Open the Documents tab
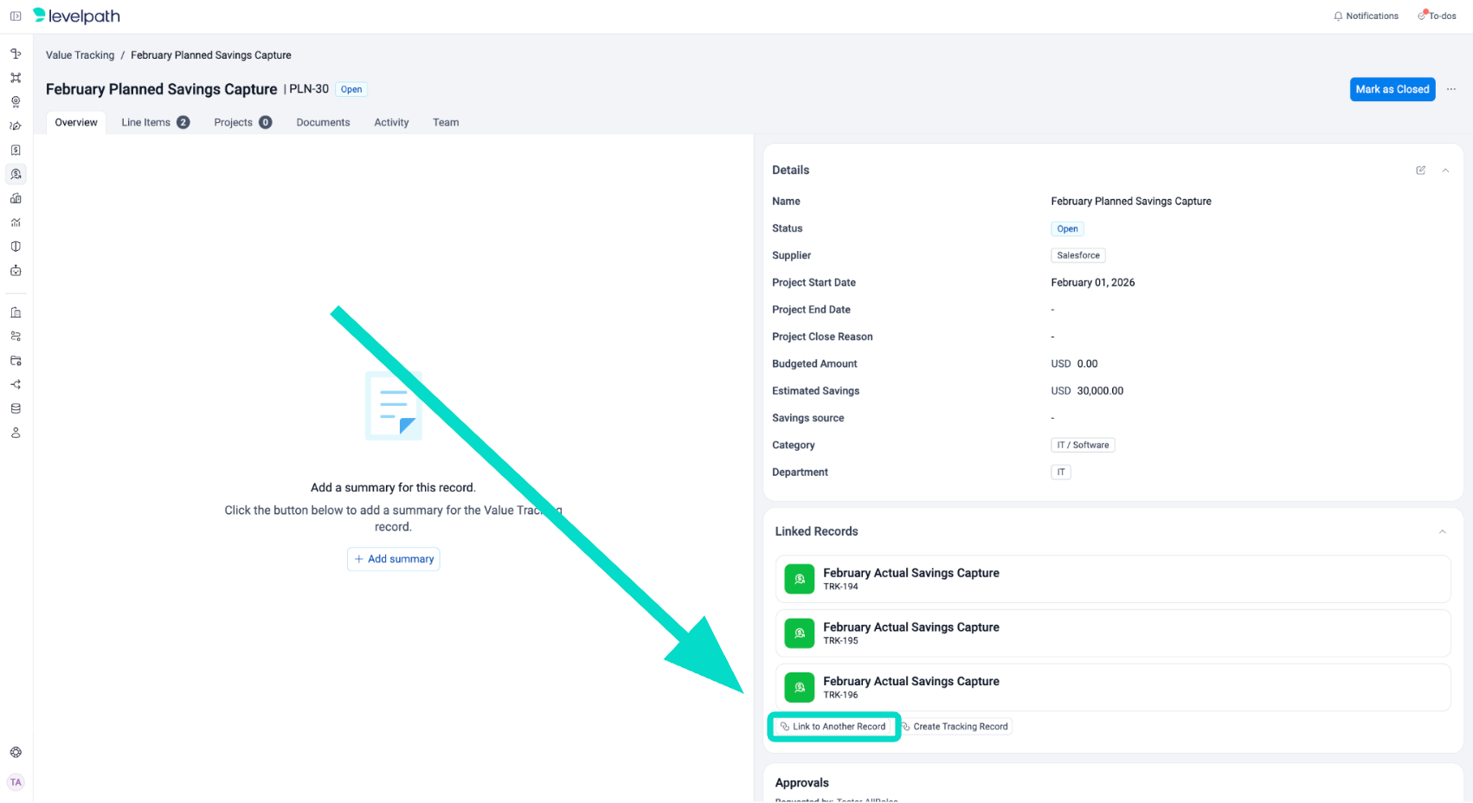Viewport: 1473px width, 803px height. pyautogui.click(x=323, y=123)
